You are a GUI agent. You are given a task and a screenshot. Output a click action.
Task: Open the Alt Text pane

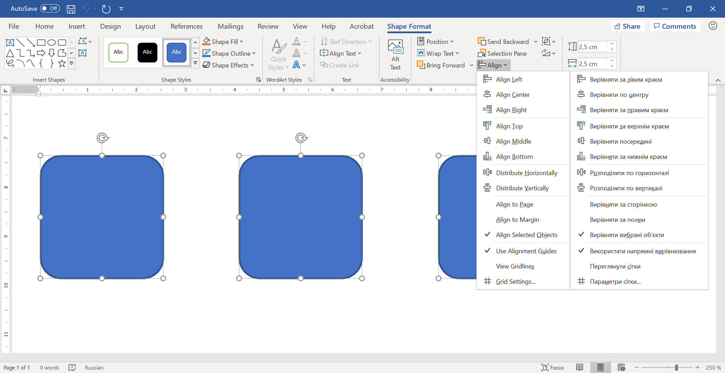(x=395, y=55)
